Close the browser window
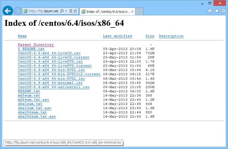Screen dimensions: 228x149 220,3
